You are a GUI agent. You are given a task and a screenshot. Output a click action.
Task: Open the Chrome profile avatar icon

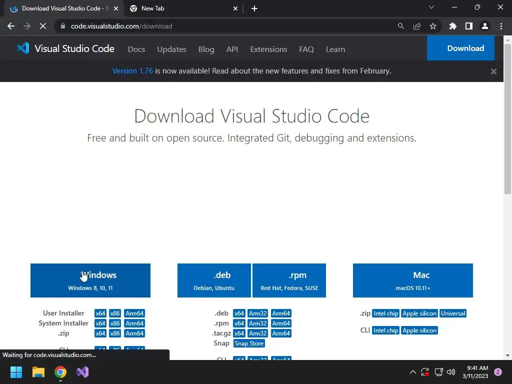pyautogui.click(x=485, y=26)
